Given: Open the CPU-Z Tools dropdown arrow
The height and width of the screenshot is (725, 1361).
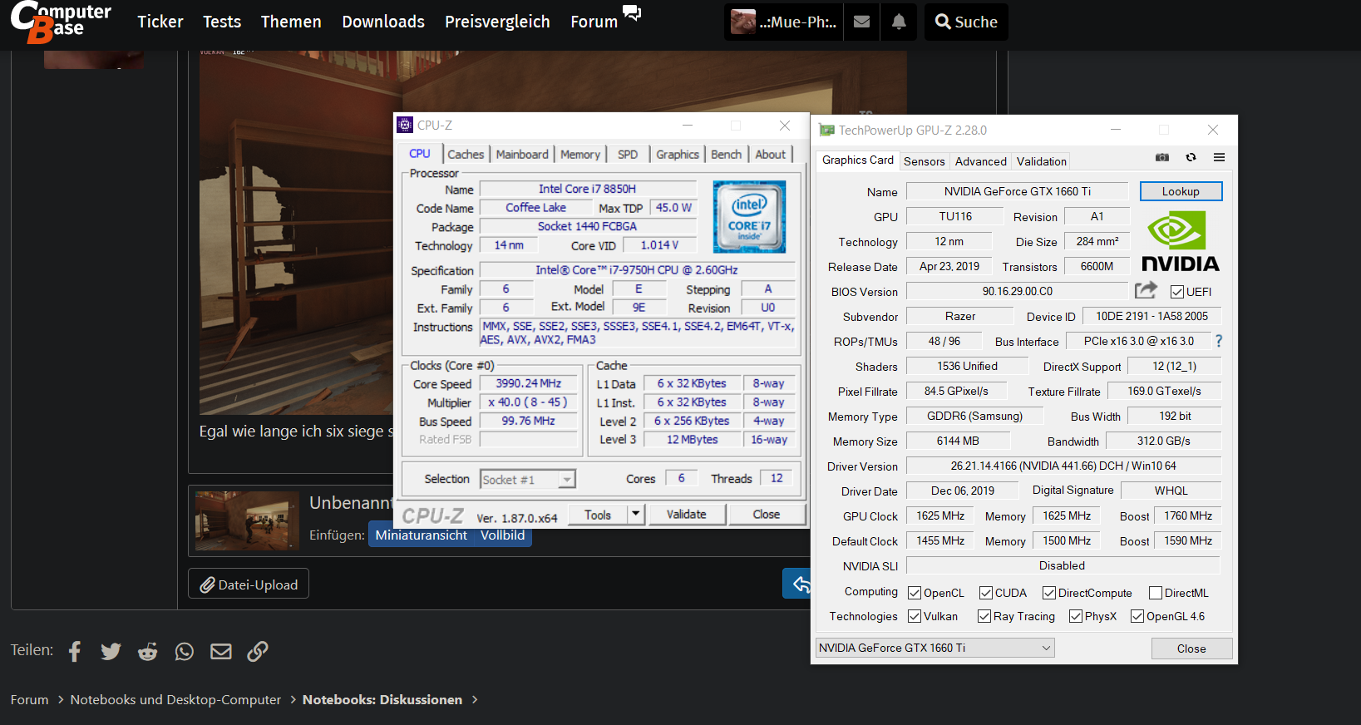Looking at the screenshot, I should 635,514.
